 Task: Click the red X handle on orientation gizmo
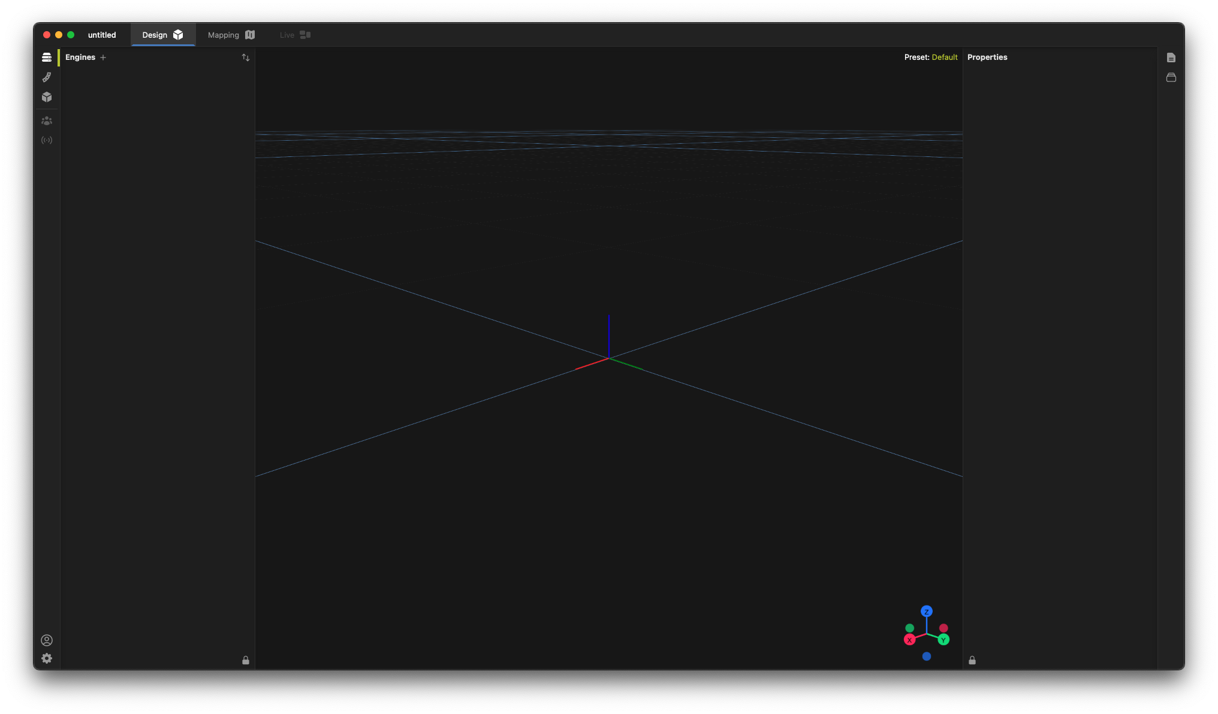click(x=909, y=639)
